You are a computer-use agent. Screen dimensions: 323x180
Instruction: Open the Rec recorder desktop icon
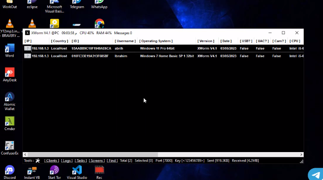point(99,173)
